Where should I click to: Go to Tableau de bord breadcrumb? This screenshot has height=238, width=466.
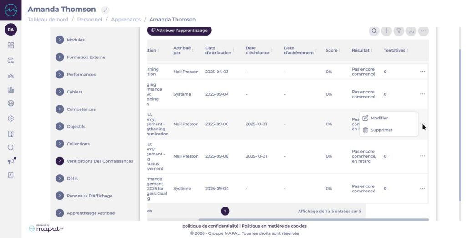tap(48, 19)
